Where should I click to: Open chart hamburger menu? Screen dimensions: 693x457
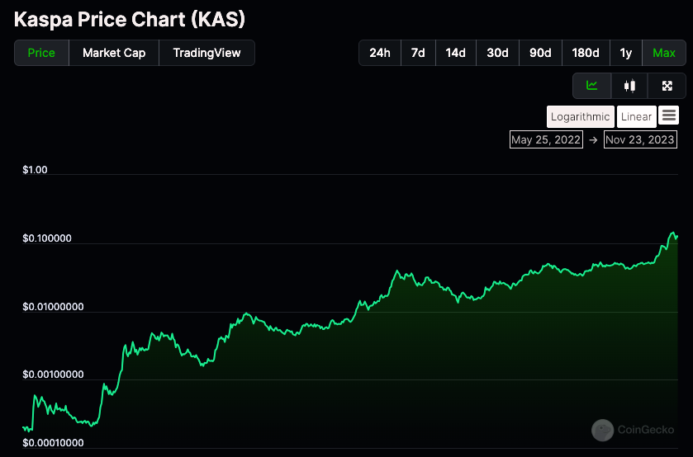(x=669, y=115)
